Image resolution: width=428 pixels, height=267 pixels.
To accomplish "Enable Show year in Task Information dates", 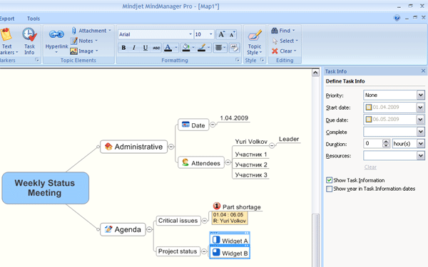I will click(x=329, y=189).
